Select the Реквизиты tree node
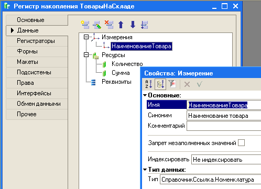Screen dimensions: 261x189 (x=116, y=82)
